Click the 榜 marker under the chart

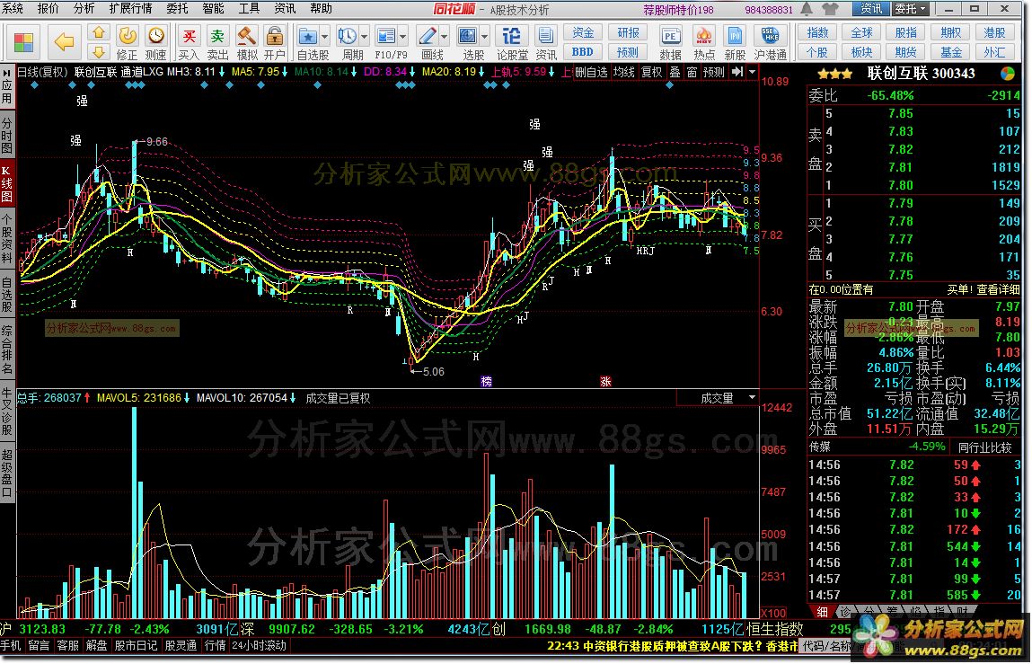pos(487,381)
